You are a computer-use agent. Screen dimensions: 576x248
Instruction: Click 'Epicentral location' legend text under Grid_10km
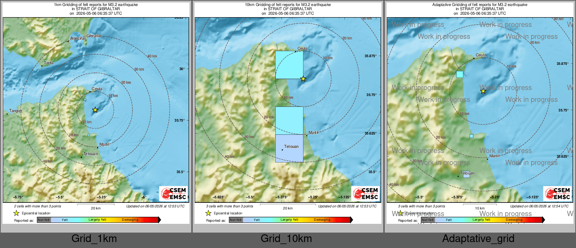tap(228, 213)
